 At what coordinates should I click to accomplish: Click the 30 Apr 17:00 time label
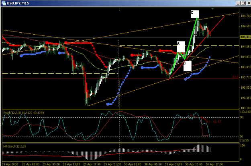(214, 164)
